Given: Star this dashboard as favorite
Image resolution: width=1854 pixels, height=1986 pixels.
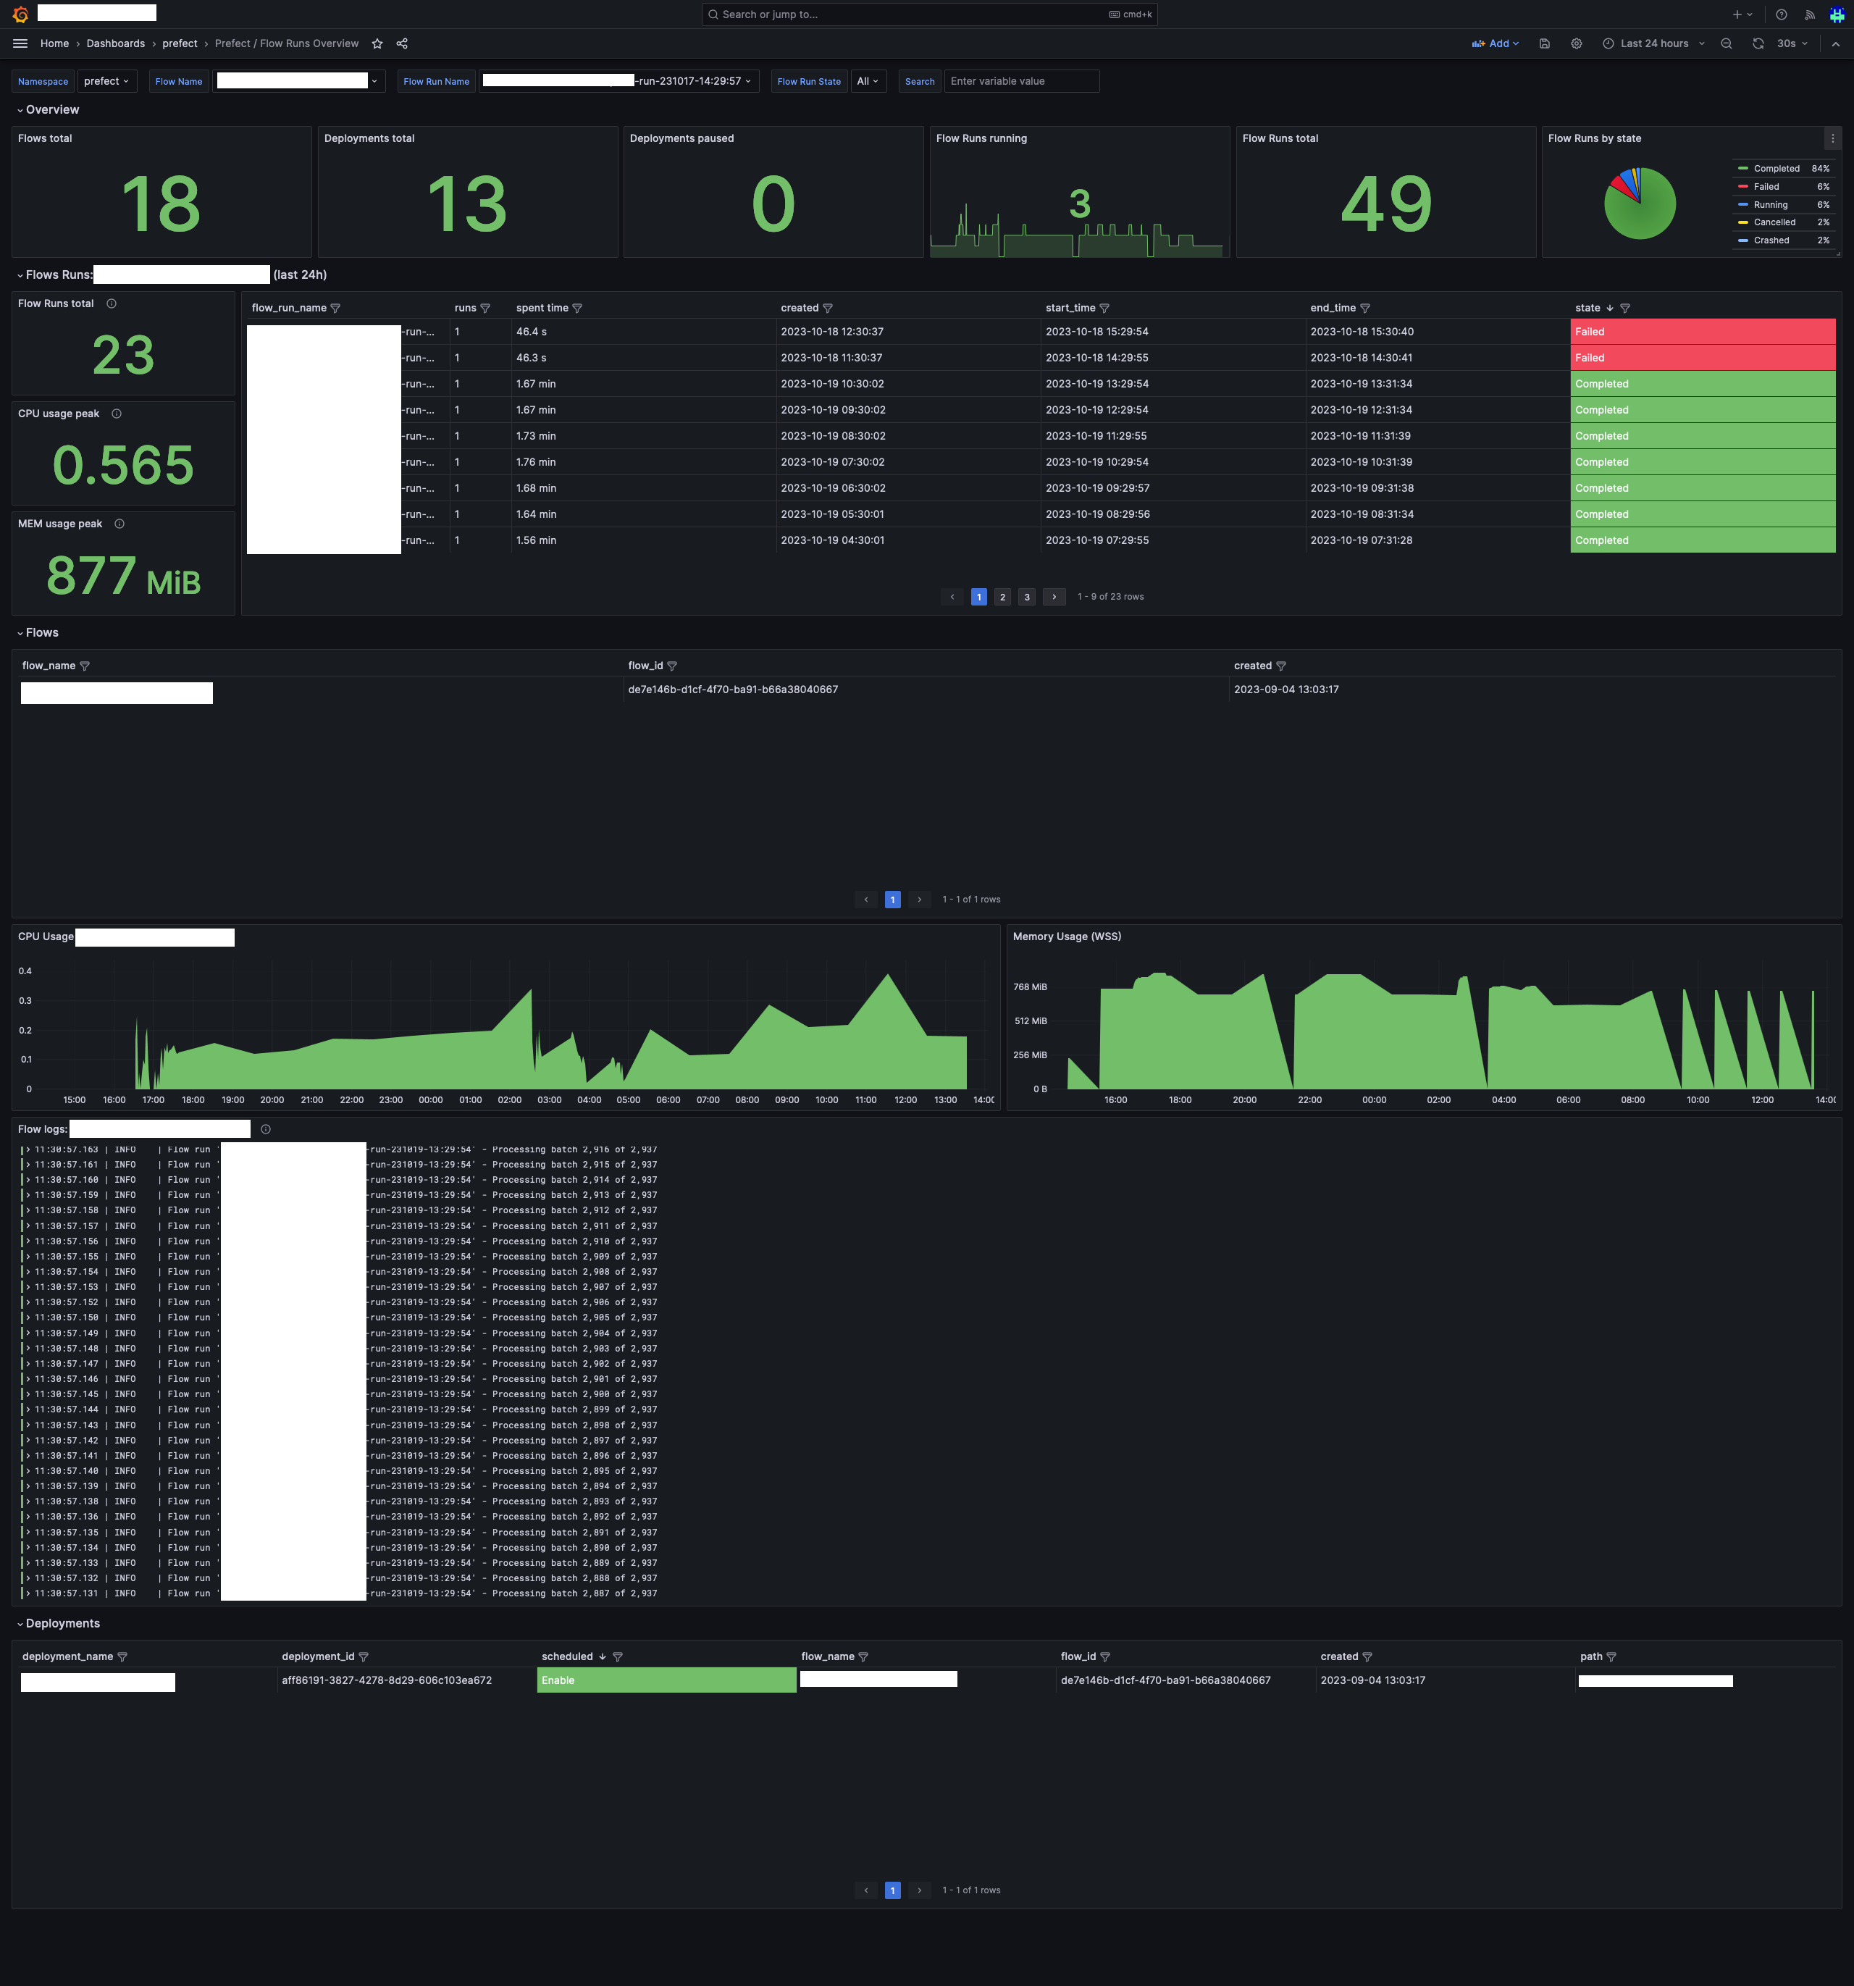Looking at the screenshot, I should tap(377, 44).
